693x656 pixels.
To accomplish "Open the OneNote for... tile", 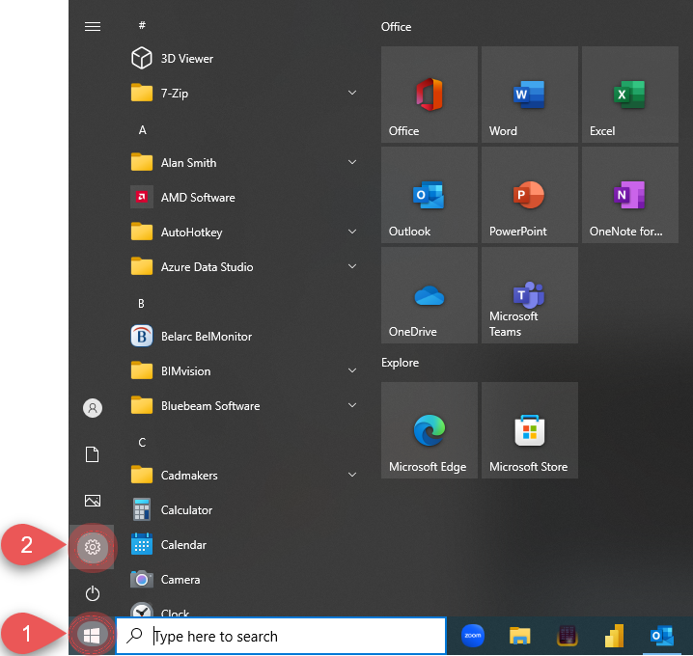I will [x=630, y=195].
